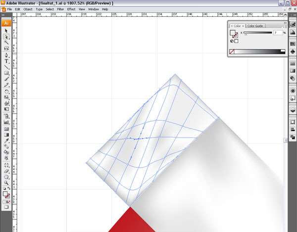Select the Direct Selection tool
This screenshot has height=232, width=297.
[x=6, y=37]
